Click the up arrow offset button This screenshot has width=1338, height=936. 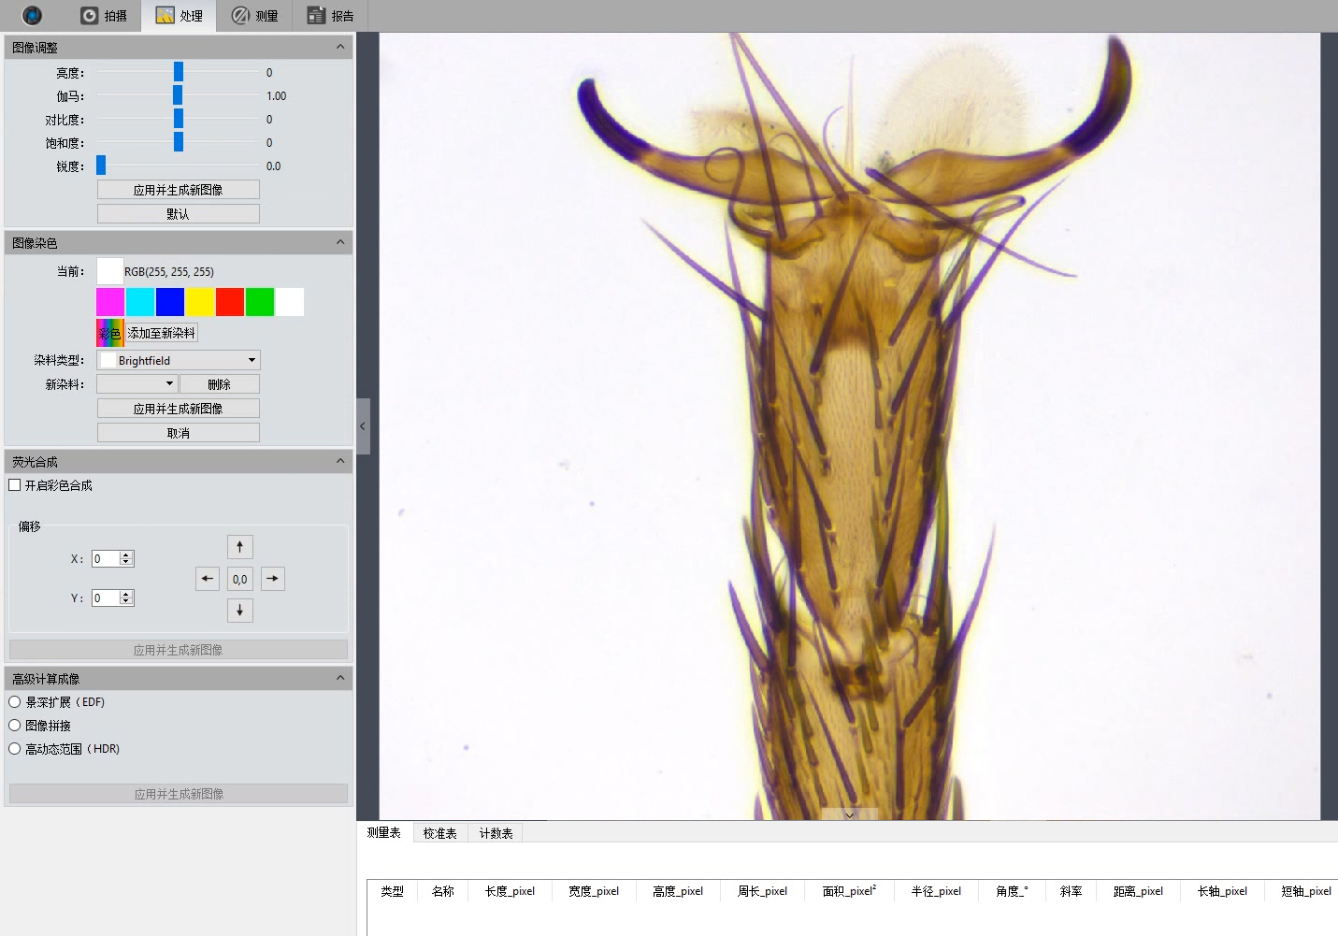pos(239,547)
